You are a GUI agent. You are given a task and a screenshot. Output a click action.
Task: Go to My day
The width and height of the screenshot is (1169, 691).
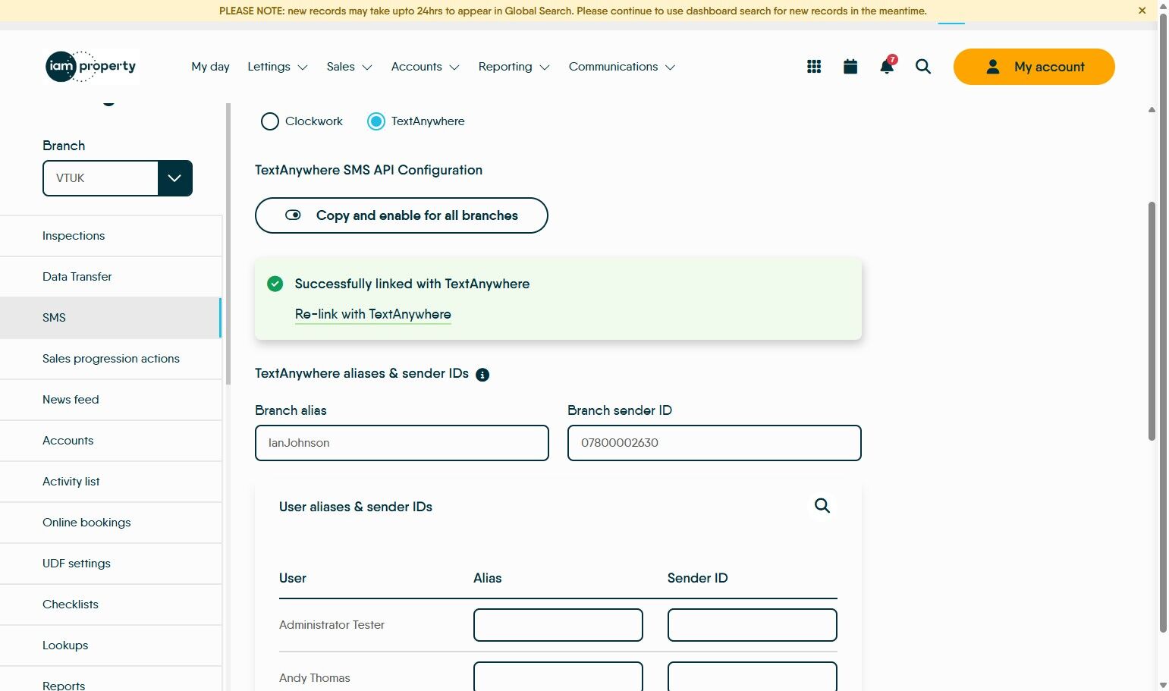tap(210, 67)
